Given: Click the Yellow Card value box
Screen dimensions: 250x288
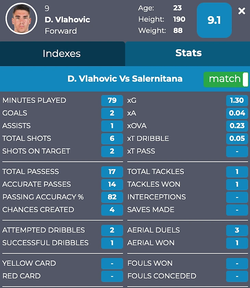Looking at the screenshot, I should 112,263.
